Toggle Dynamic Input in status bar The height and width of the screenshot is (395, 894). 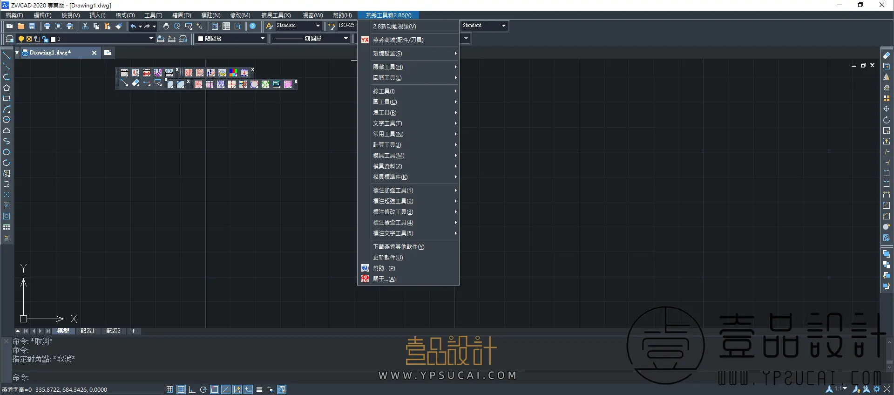pyautogui.click(x=248, y=389)
